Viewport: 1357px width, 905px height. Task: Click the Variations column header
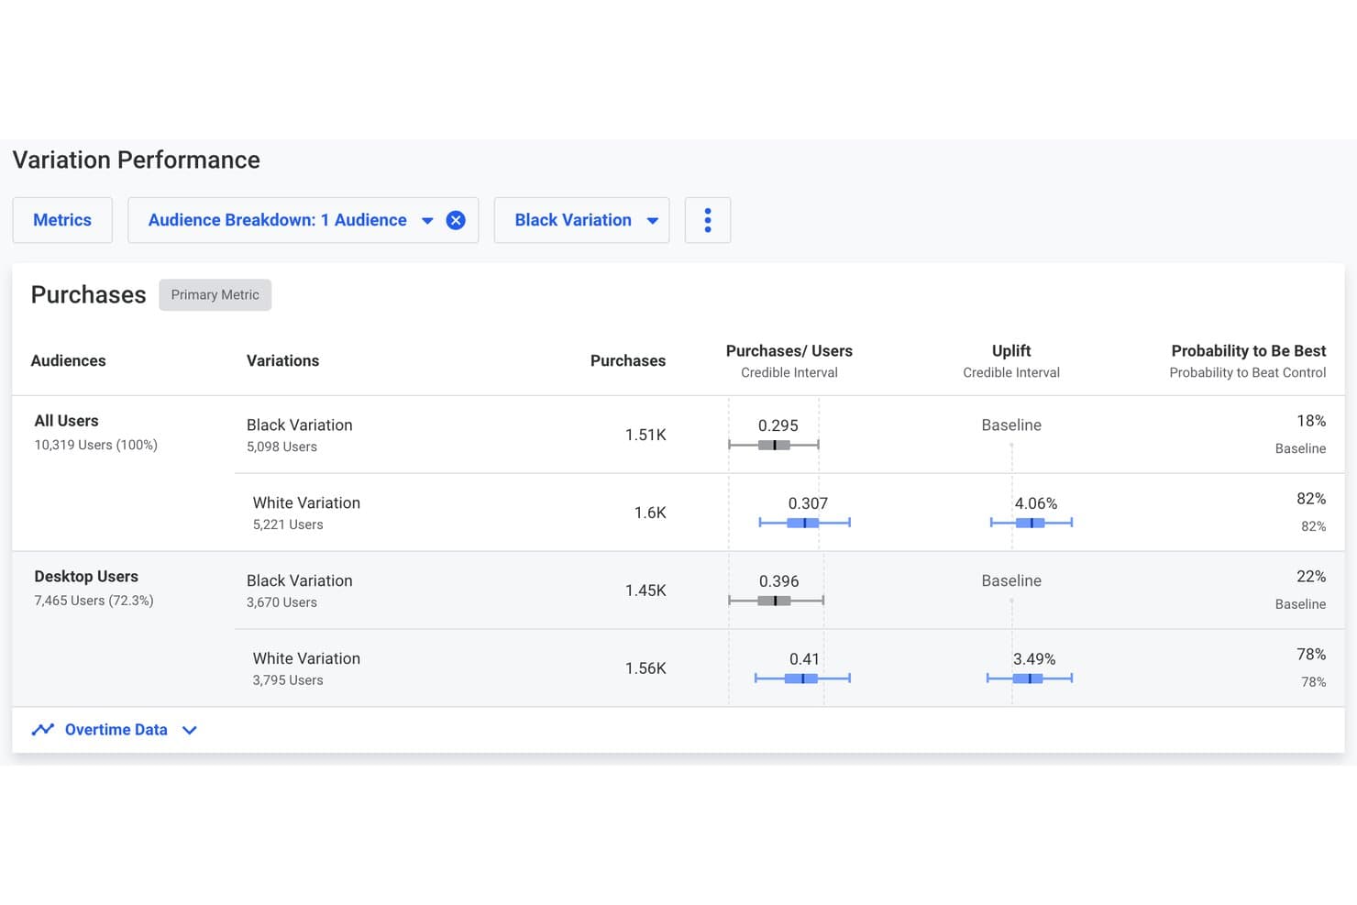point(283,361)
